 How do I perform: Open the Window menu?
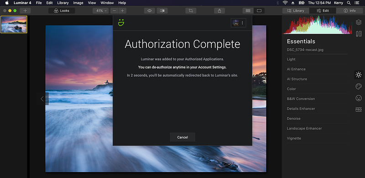[x=107, y=3]
